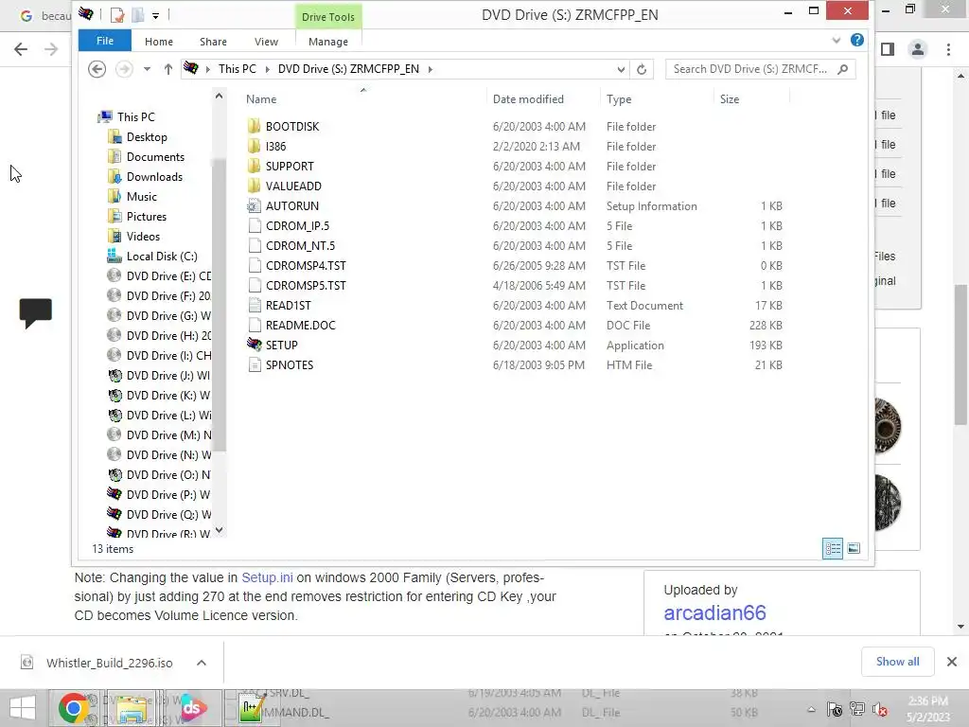This screenshot has height=727, width=969.
Task: Open Pictures in navigation pane
Action: point(147,217)
